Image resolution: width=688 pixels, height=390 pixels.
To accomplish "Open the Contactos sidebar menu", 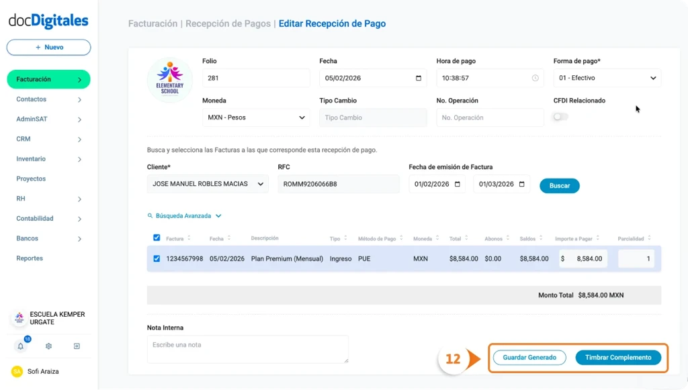I will click(x=48, y=99).
